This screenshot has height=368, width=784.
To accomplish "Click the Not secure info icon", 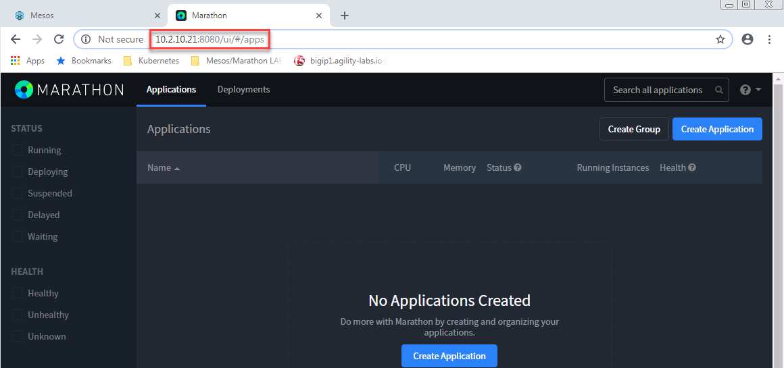I will pyautogui.click(x=86, y=39).
